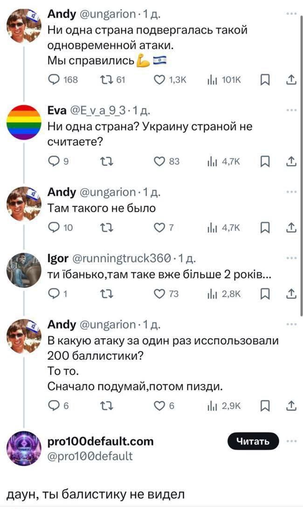Retweet Igor's reply
The image size is (303, 509).
(105, 293)
